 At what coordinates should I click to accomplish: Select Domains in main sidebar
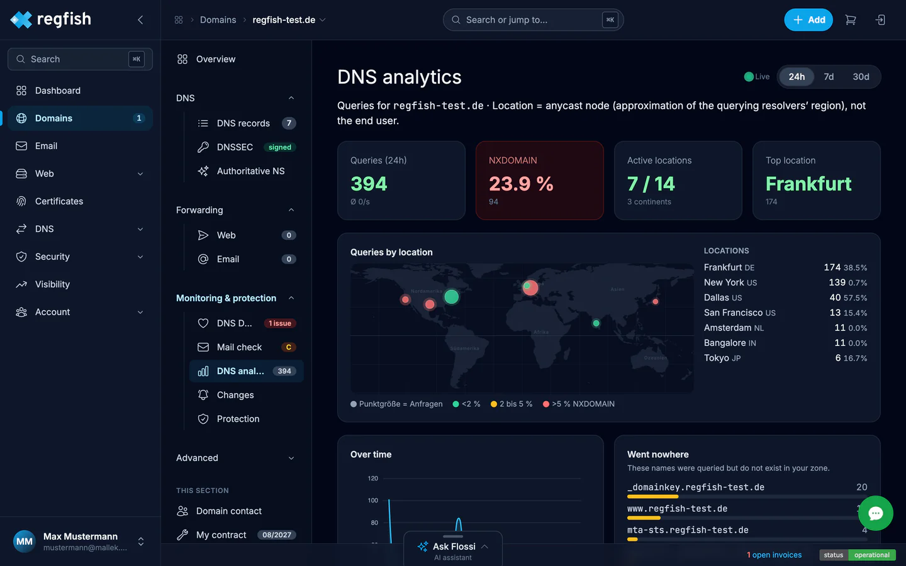pyautogui.click(x=80, y=118)
